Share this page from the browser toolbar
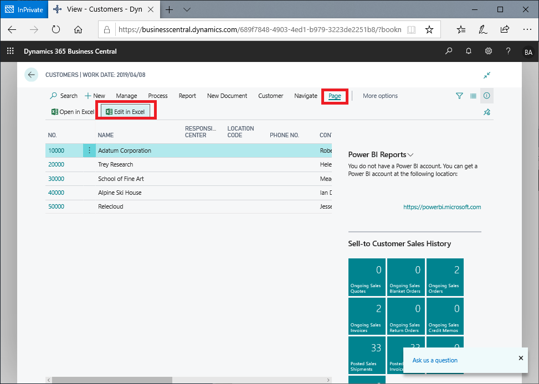Screen dimensions: 539x384 click(x=505, y=29)
